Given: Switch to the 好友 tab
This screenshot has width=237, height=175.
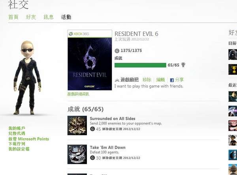Looking at the screenshot, I should click(31, 17).
